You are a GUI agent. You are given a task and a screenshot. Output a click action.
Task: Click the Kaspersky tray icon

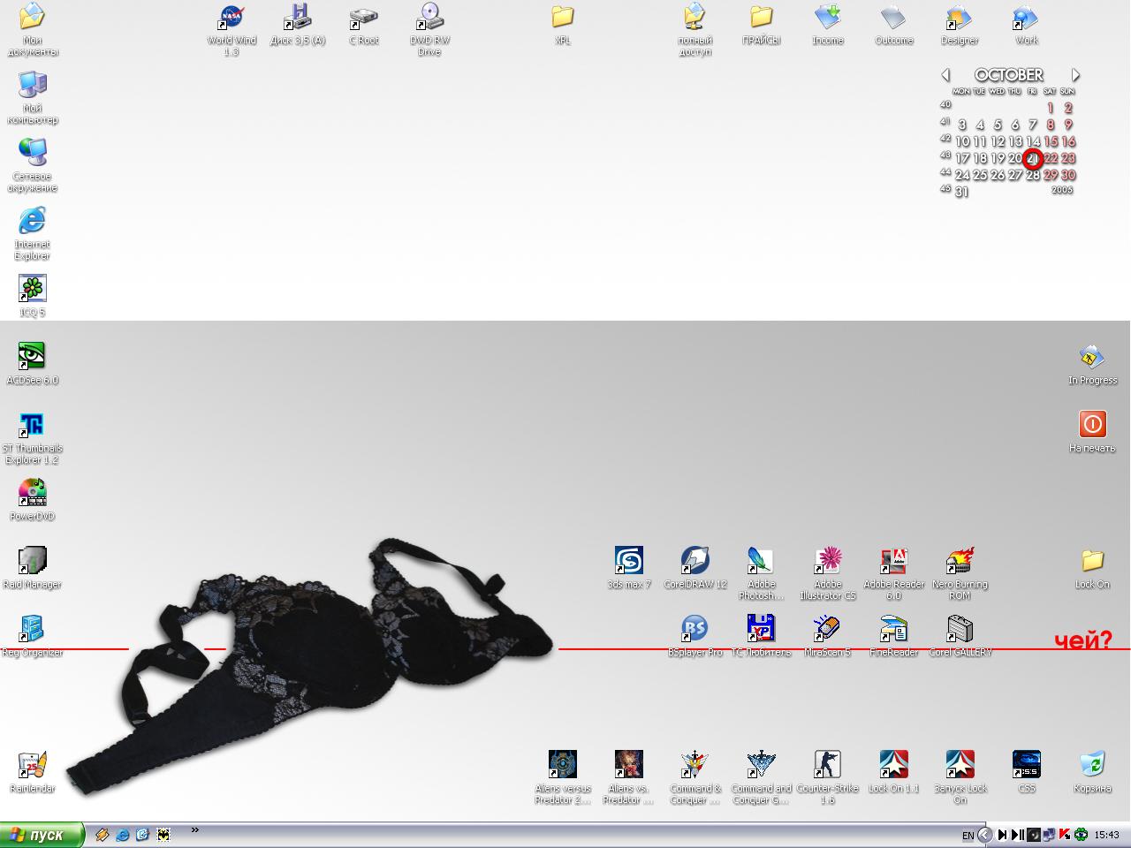click(x=1066, y=835)
